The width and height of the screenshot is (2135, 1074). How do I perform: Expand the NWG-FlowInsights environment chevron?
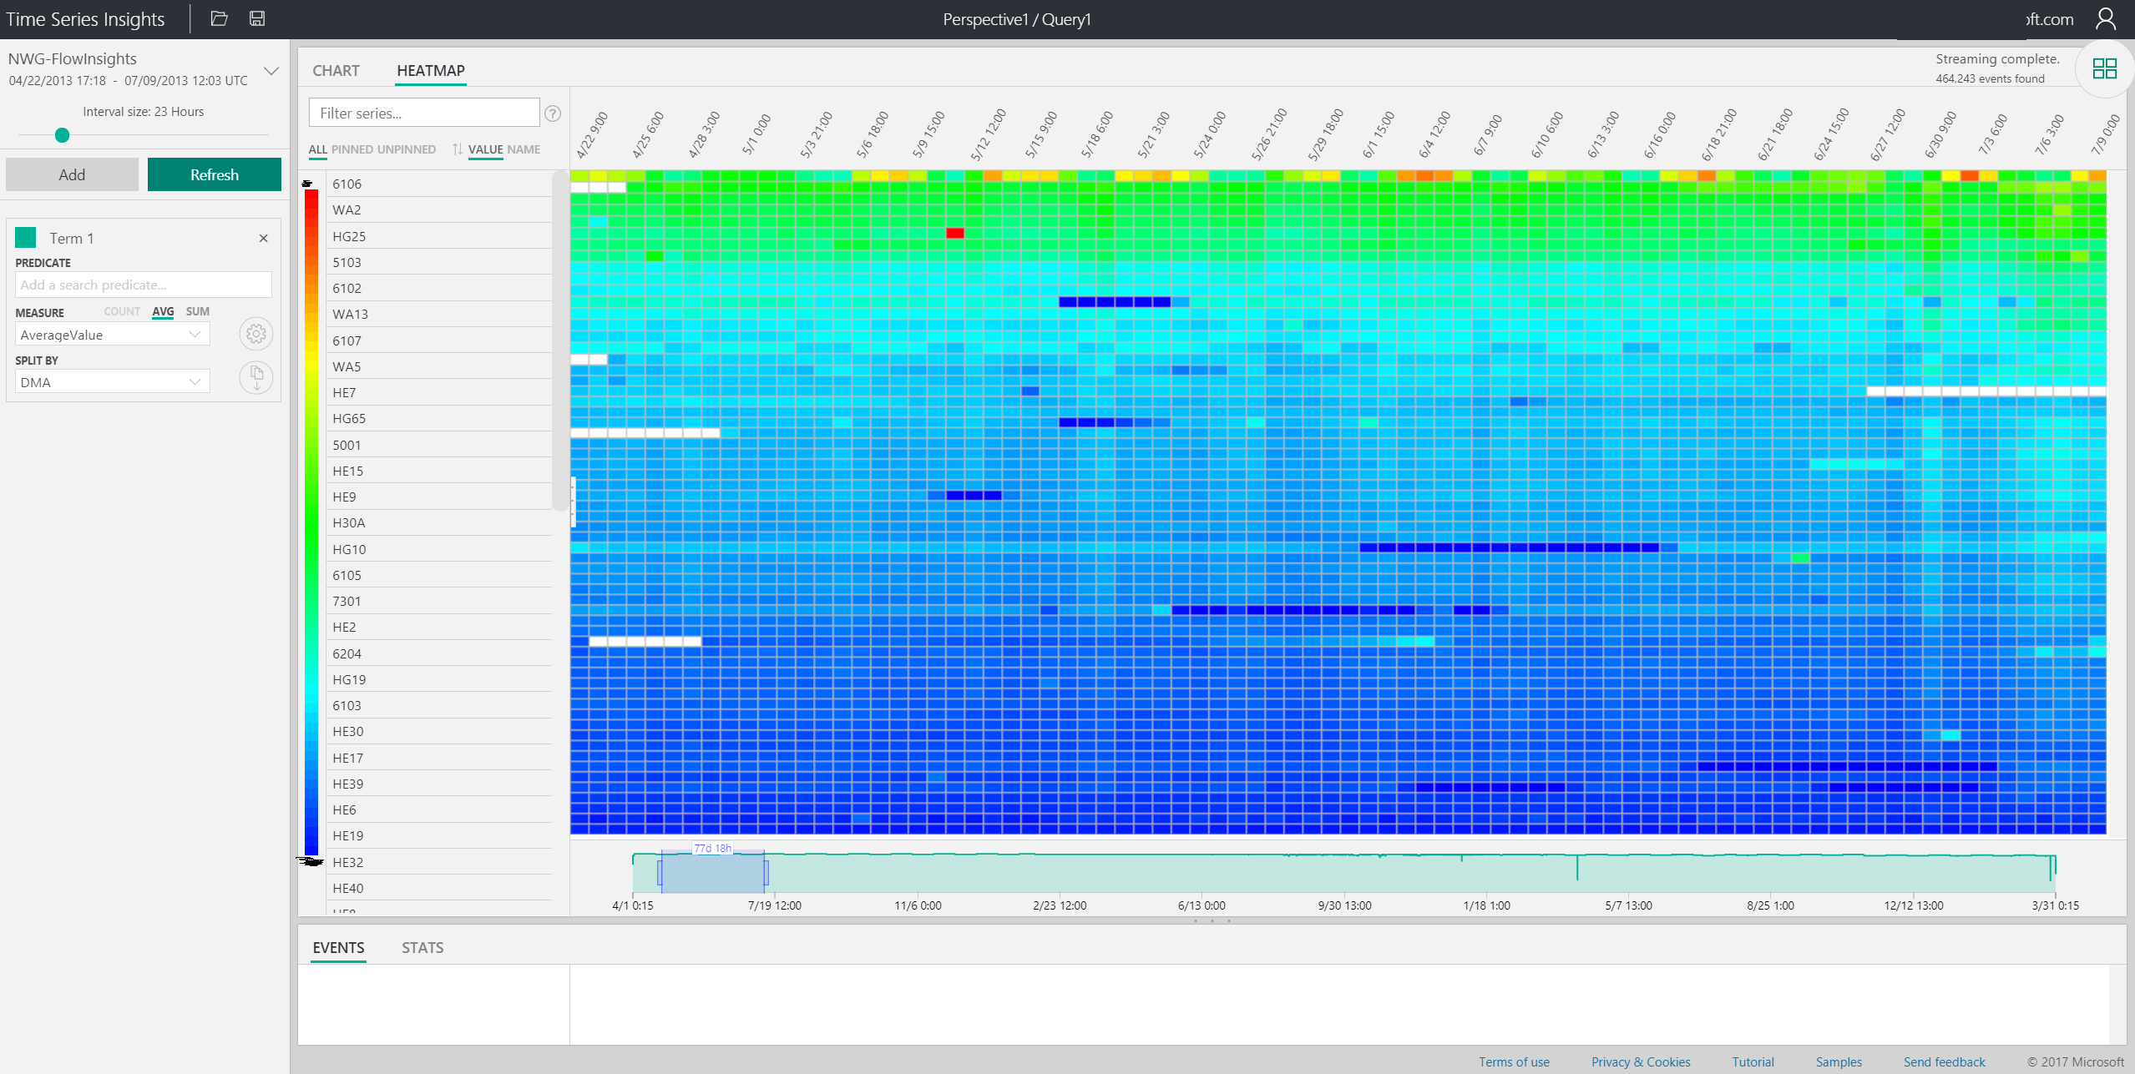[271, 71]
